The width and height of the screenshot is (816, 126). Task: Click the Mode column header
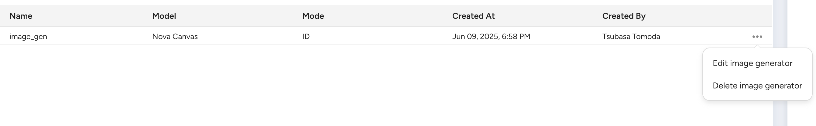(x=313, y=16)
